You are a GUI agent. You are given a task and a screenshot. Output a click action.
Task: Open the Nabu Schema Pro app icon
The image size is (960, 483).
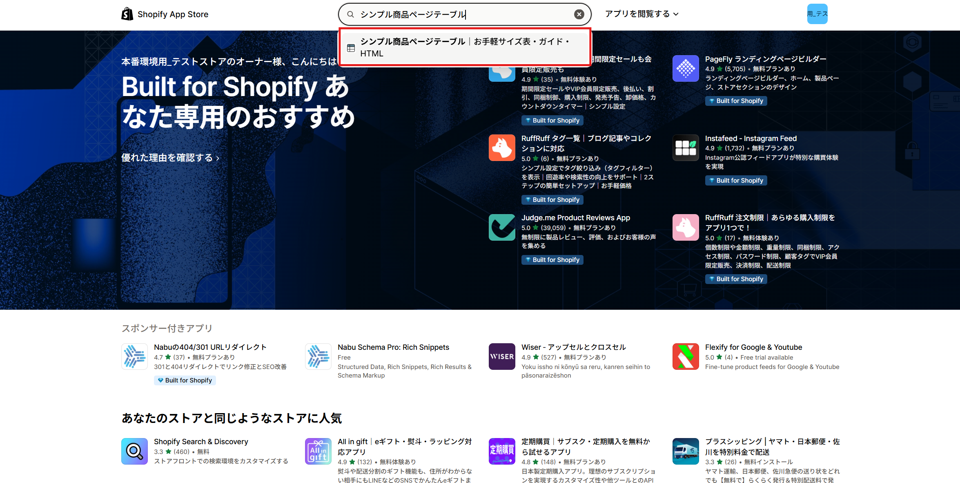(x=318, y=356)
